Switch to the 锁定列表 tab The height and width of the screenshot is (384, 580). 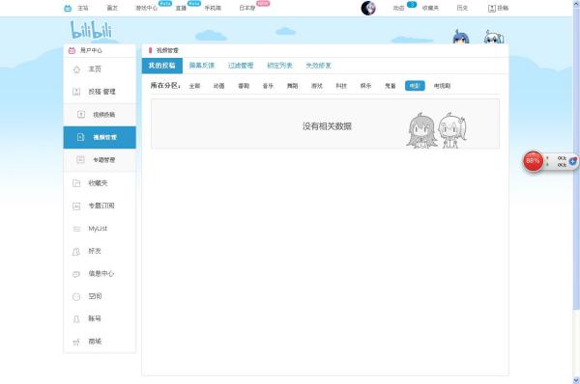[279, 66]
